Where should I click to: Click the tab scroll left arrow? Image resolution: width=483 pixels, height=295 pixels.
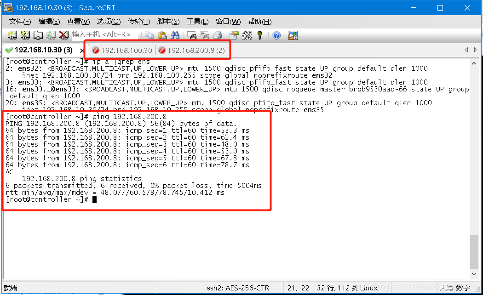pos(466,50)
